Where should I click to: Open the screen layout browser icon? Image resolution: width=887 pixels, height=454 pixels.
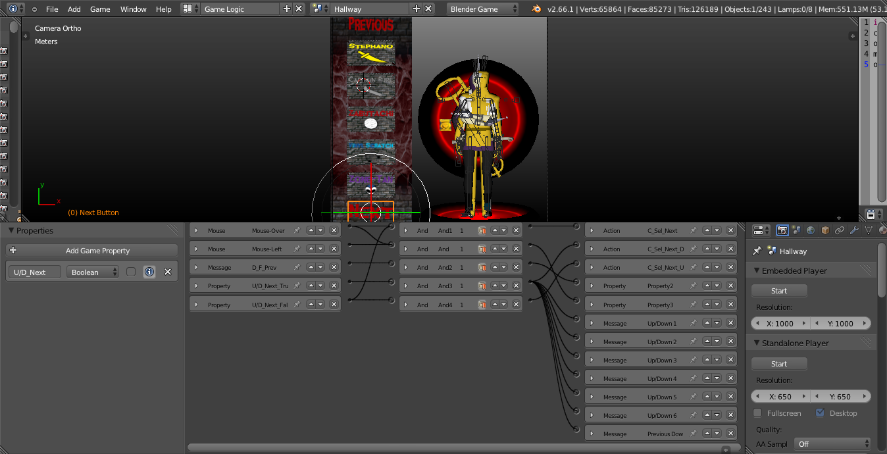(190, 9)
